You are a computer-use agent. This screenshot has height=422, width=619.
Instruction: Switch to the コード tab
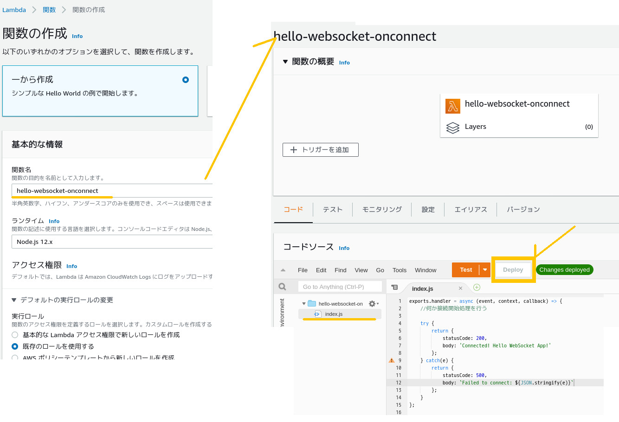pos(293,210)
